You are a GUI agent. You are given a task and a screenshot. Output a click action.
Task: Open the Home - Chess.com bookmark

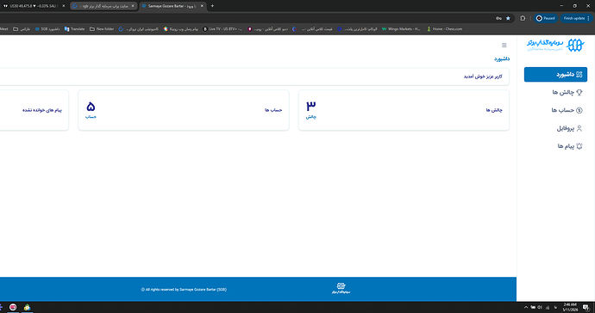coord(444,29)
